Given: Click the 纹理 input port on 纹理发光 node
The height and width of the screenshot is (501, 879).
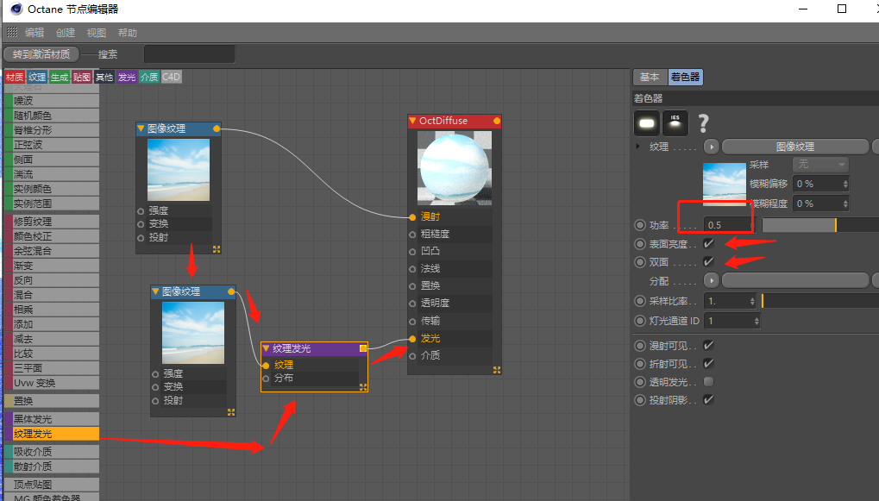Looking at the screenshot, I should [266, 366].
